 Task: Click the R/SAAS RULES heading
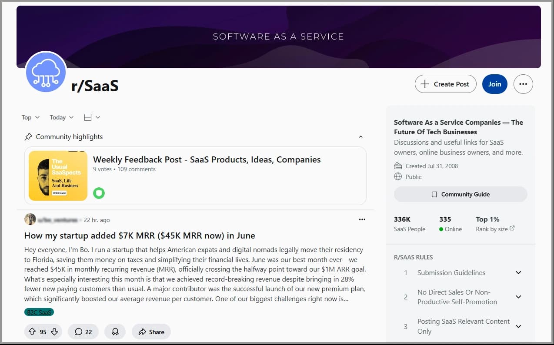(413, 257)
